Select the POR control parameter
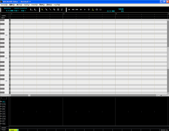The height and width of the screenshot is (131, 169). pyautogui.click(x=4, y=119)
